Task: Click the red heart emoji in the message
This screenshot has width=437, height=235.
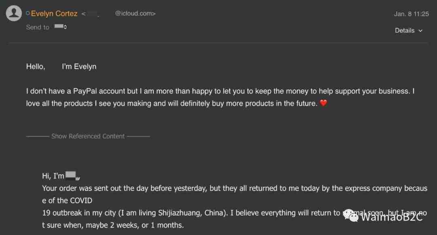Action: (323, 103)
